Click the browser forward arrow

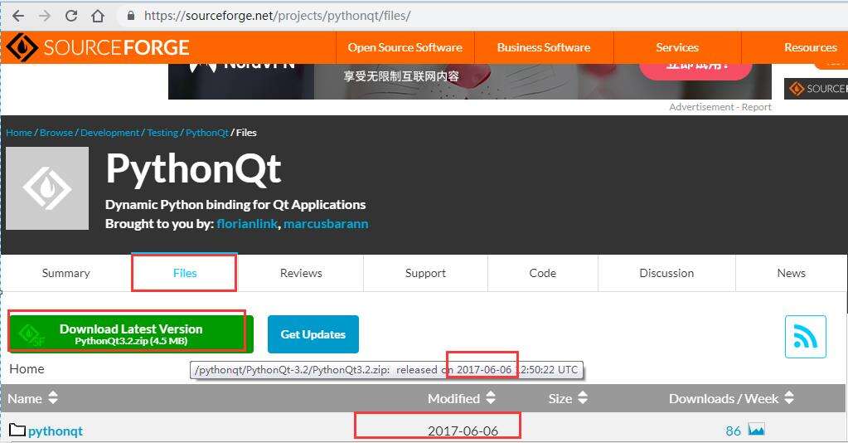point(45,16)
